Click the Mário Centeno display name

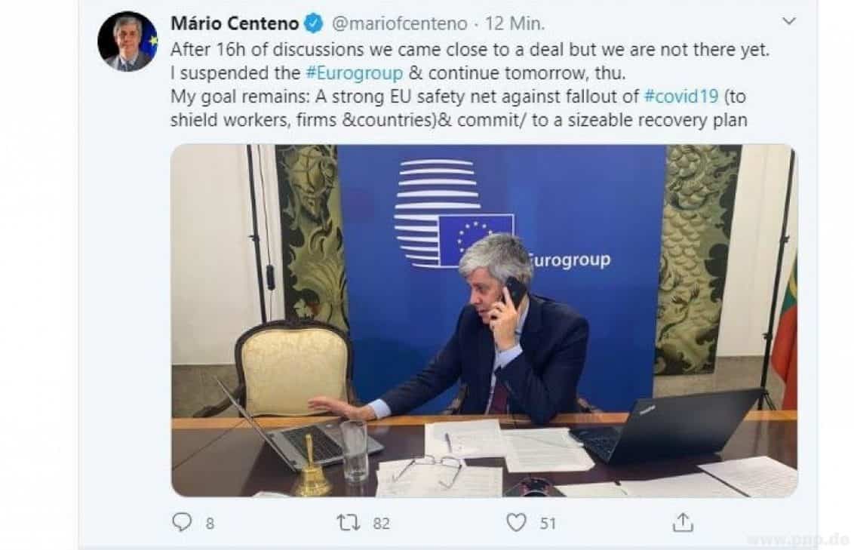tap(235, 23)
